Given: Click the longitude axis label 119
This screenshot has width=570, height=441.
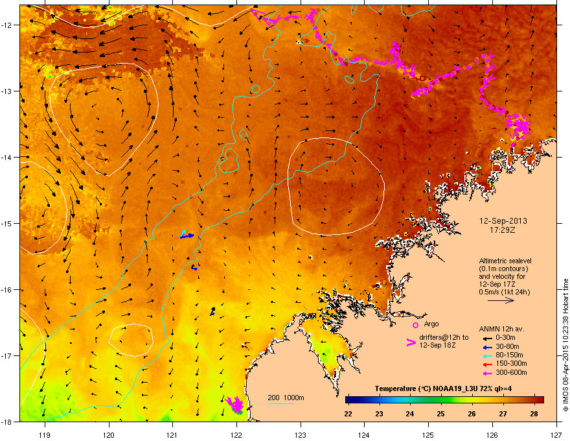Looking at the screenshot, I should click(x=45, y=435).
